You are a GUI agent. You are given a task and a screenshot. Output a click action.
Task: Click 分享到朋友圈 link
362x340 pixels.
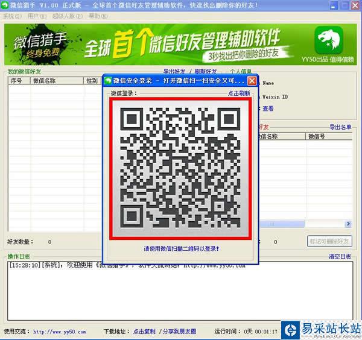point(179,332)
